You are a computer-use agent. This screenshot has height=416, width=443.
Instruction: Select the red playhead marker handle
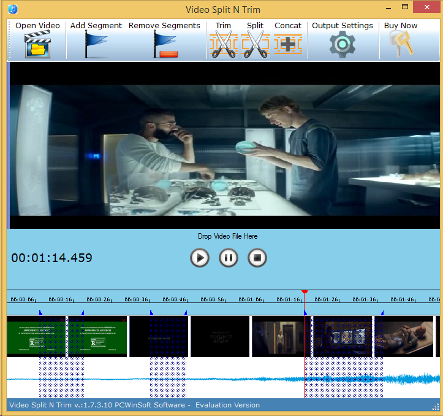[x=305, y=291]
